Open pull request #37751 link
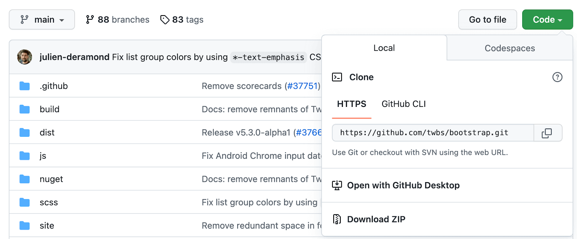The width and height of the screenshot is (577, 239). (x=302, y=86)
